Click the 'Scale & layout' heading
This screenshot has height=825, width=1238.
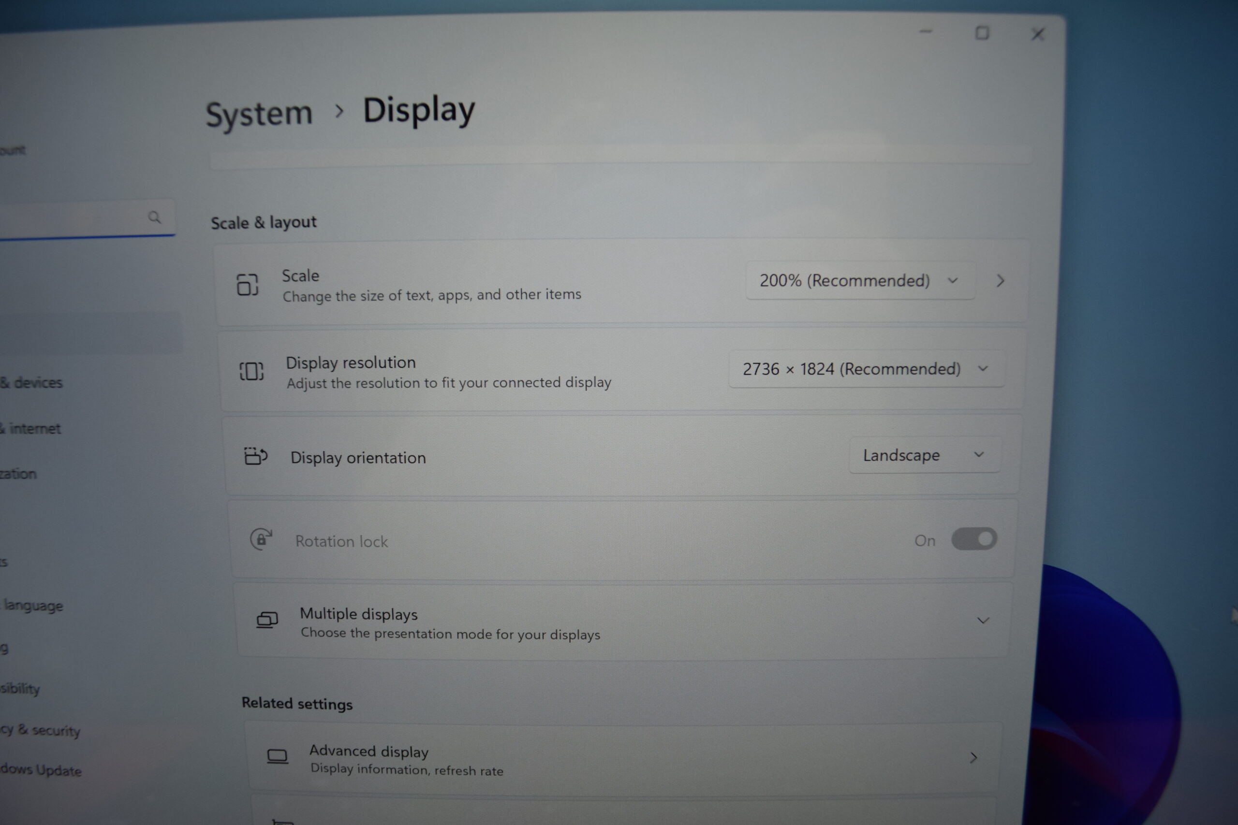coord(264,222)
